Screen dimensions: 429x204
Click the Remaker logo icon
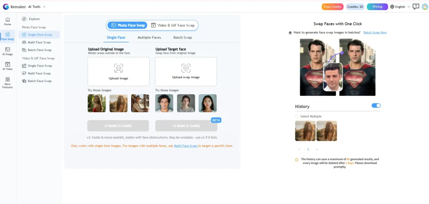click(x=6, y=7)
